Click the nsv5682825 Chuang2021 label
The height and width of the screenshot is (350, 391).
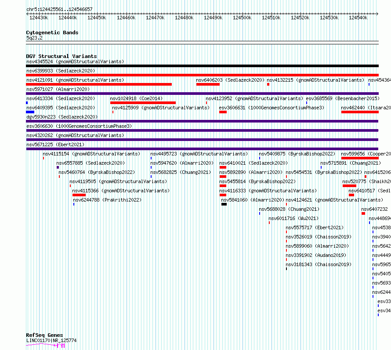pos(181,172)
